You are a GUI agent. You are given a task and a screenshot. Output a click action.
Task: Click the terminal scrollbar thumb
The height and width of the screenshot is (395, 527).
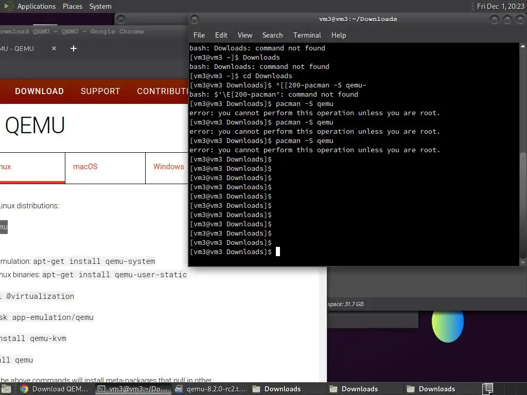[x=523, y=205]
